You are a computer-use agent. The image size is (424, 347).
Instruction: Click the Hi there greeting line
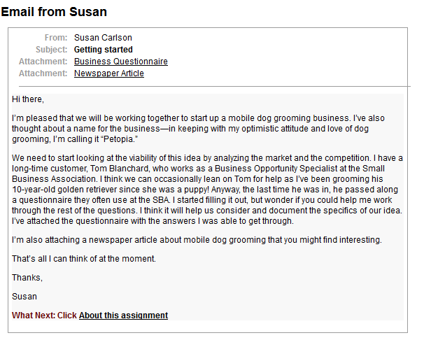[28, 99]
